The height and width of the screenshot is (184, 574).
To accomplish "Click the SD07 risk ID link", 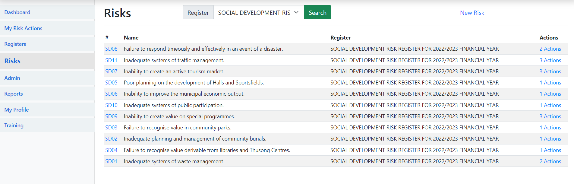I will (x=111, y=71).
